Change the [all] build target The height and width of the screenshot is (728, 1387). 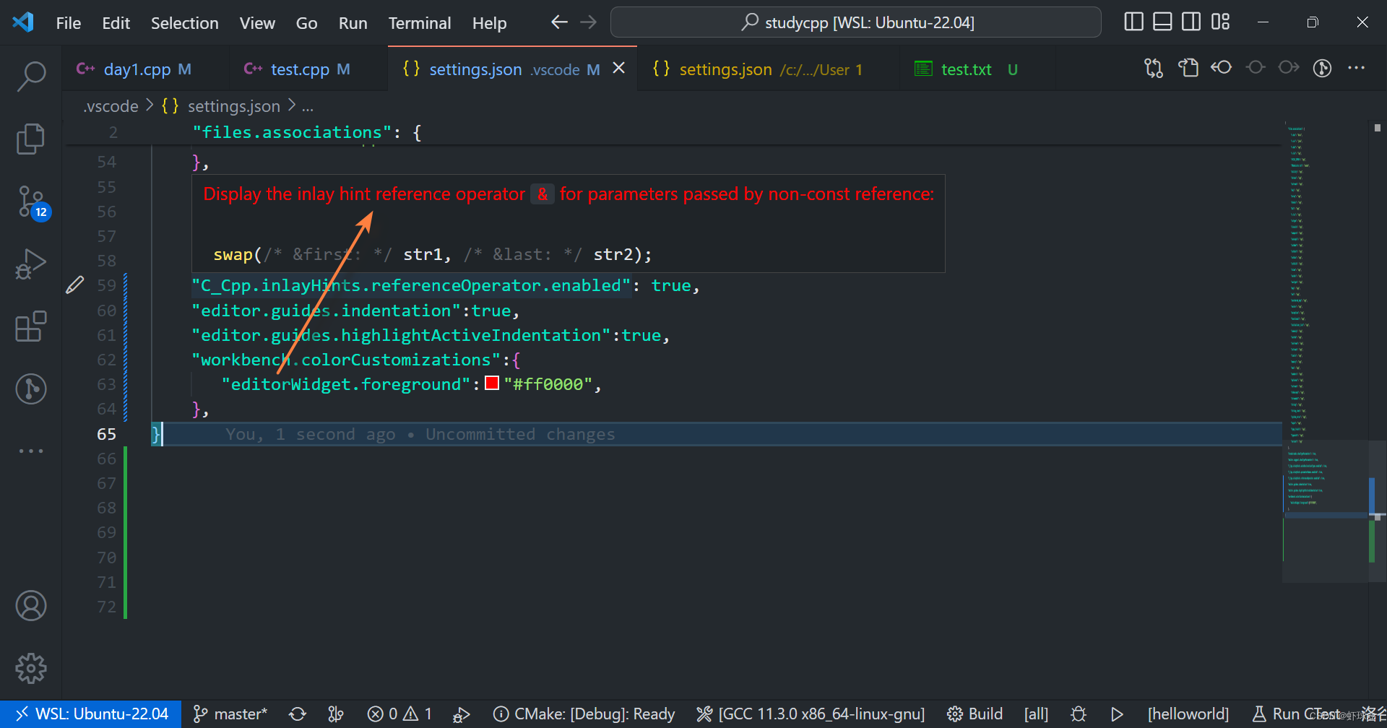tap(1035, 714)
